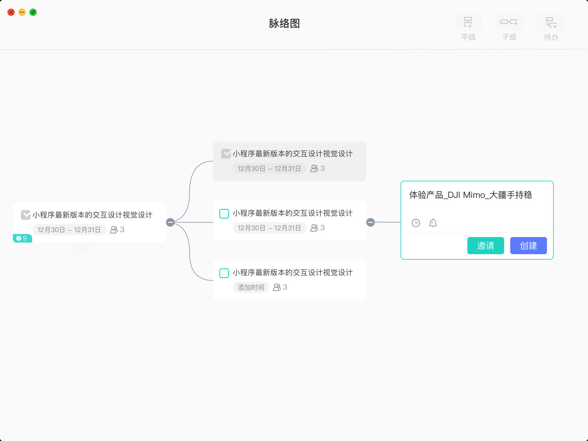Click the 子级 add child node icon
Image resolution: width=588 pixels, height=441 pixels.
pyautogui.click(x=509, y=22)
